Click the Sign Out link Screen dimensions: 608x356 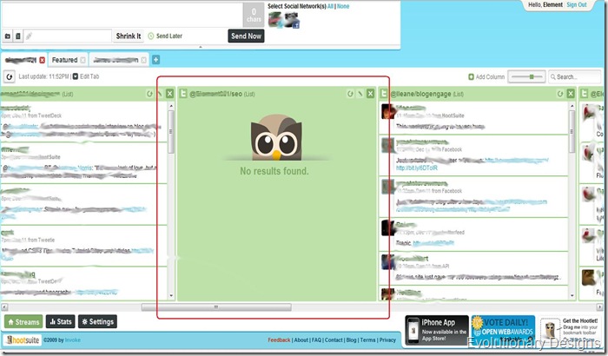577,4
